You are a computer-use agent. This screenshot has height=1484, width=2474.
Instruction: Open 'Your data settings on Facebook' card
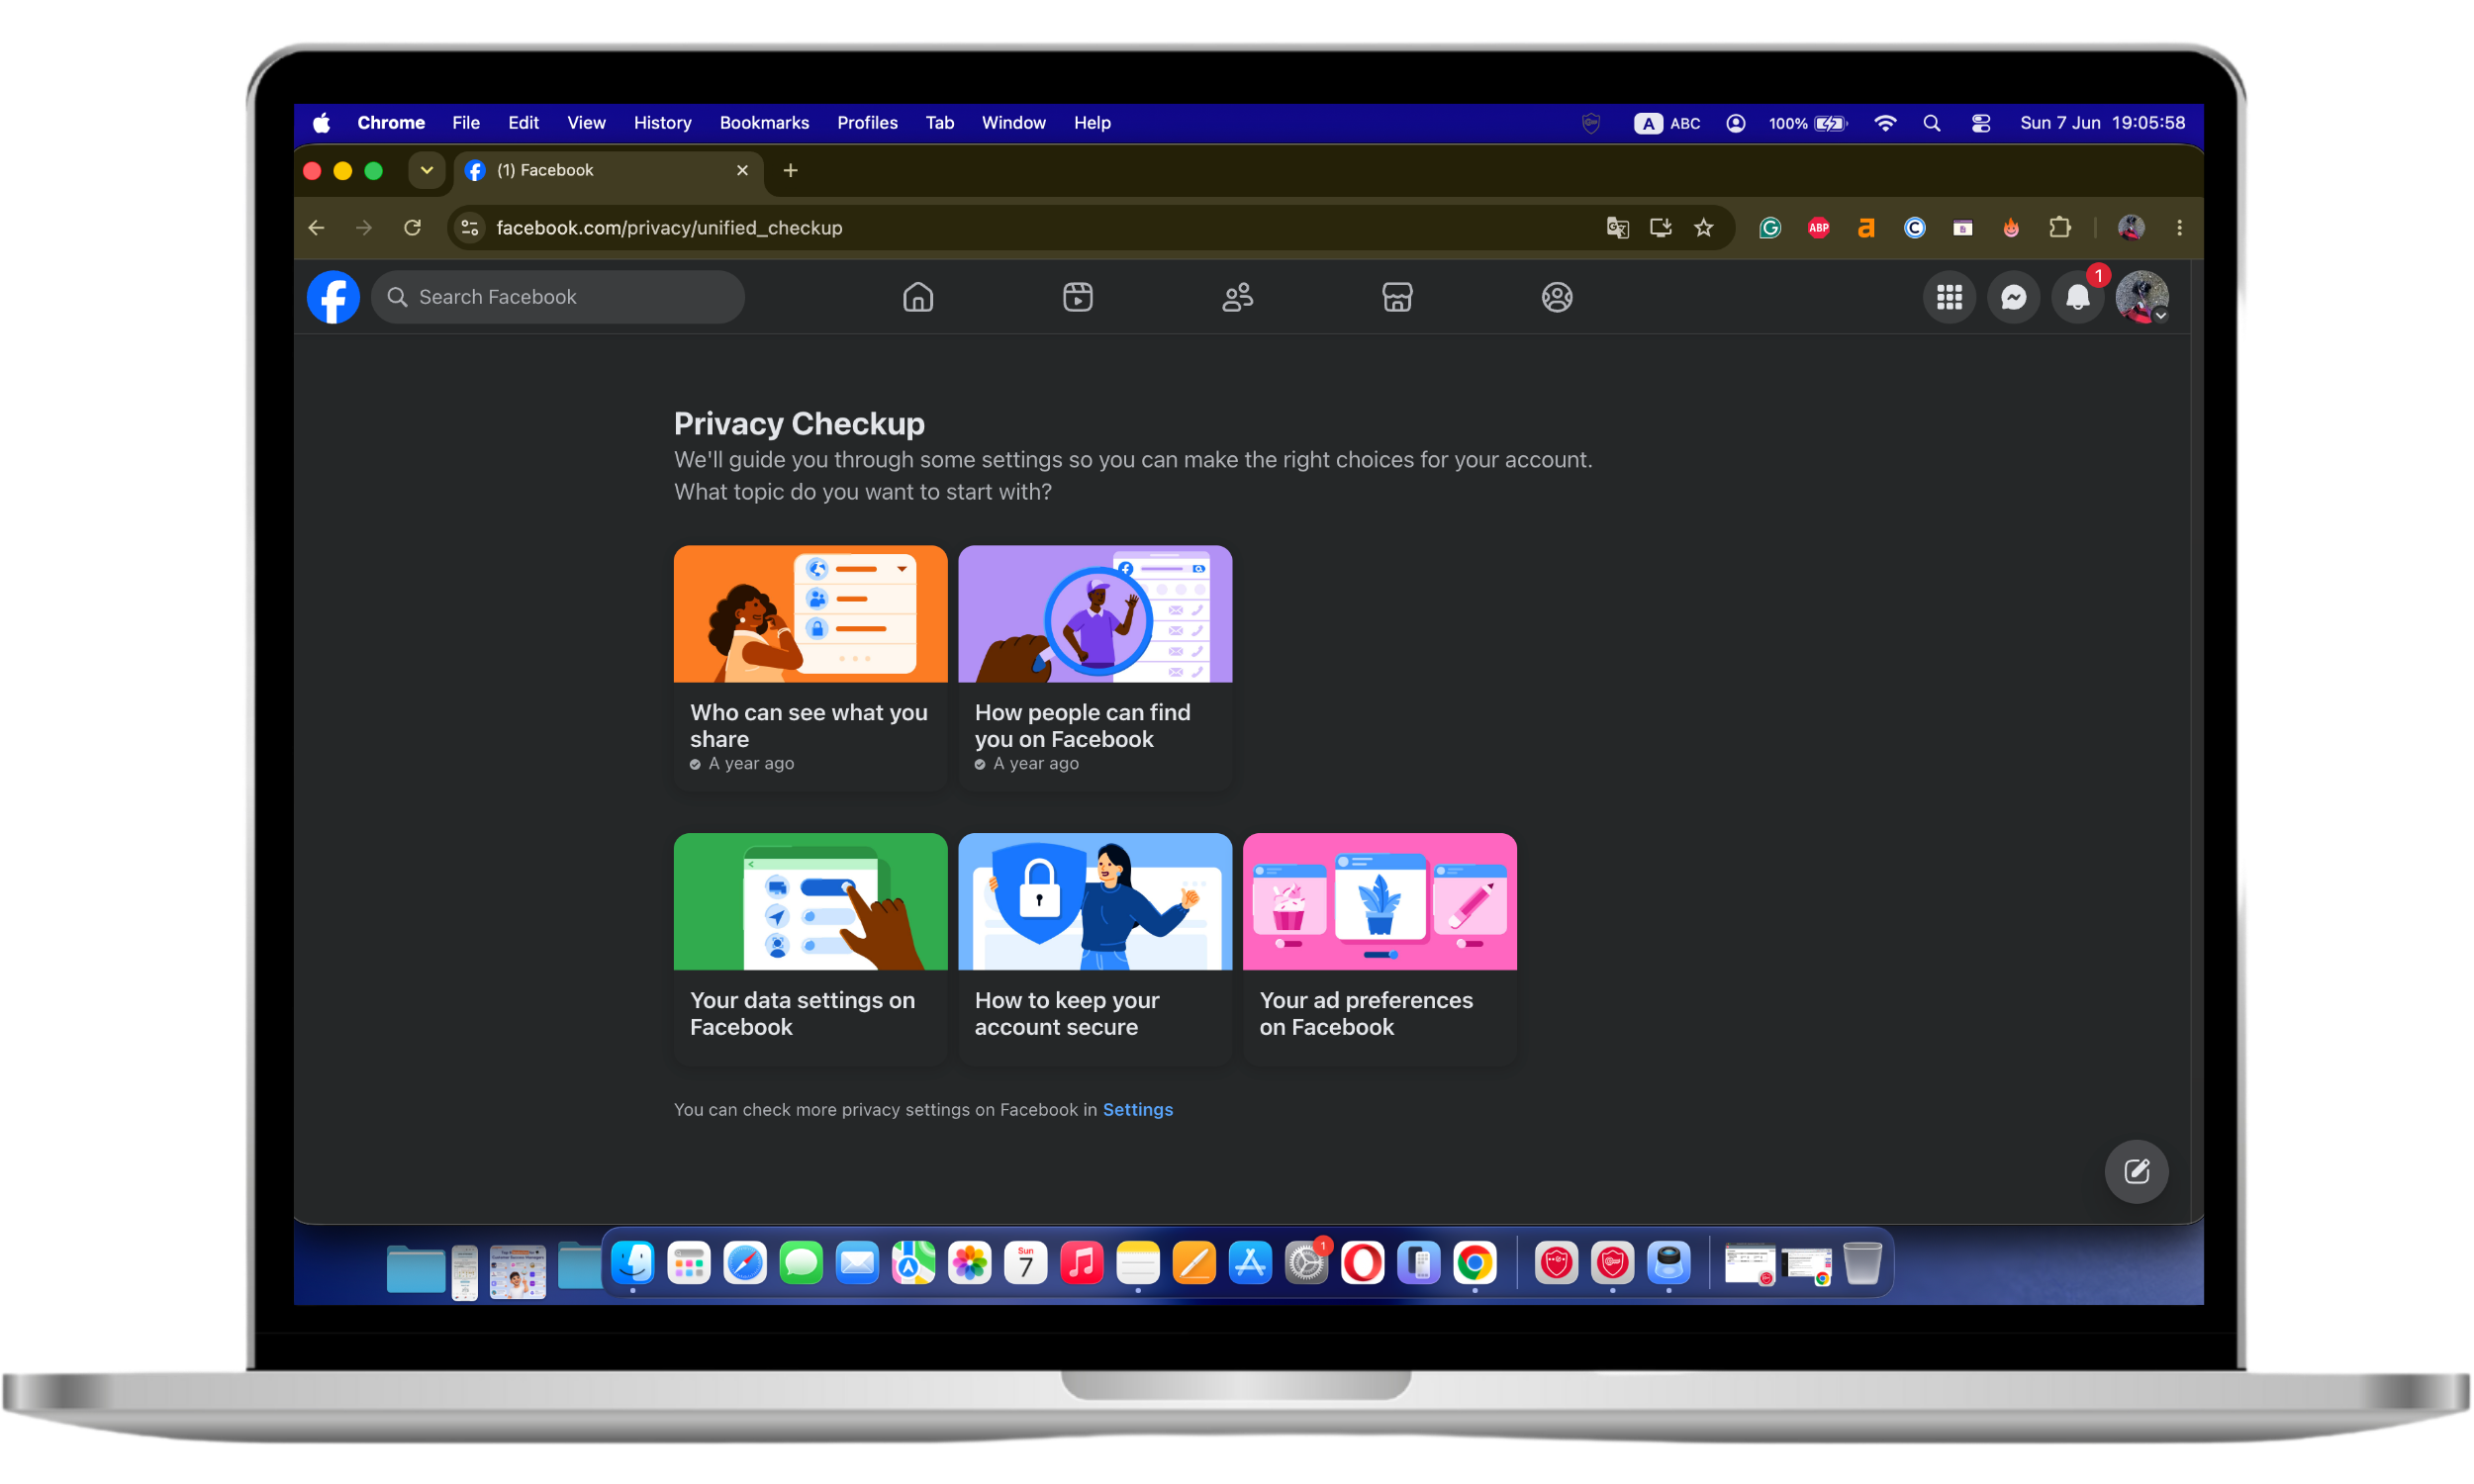(810, 948)
